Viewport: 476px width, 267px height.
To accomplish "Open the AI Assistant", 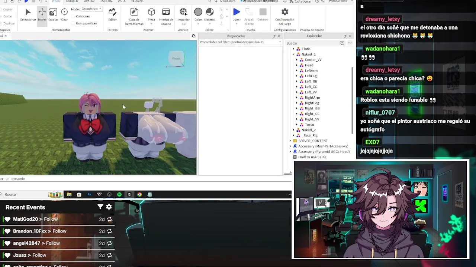I will [224, 1].
